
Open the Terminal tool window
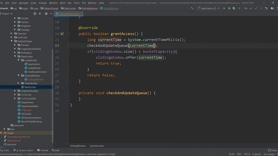click(43, 150)
